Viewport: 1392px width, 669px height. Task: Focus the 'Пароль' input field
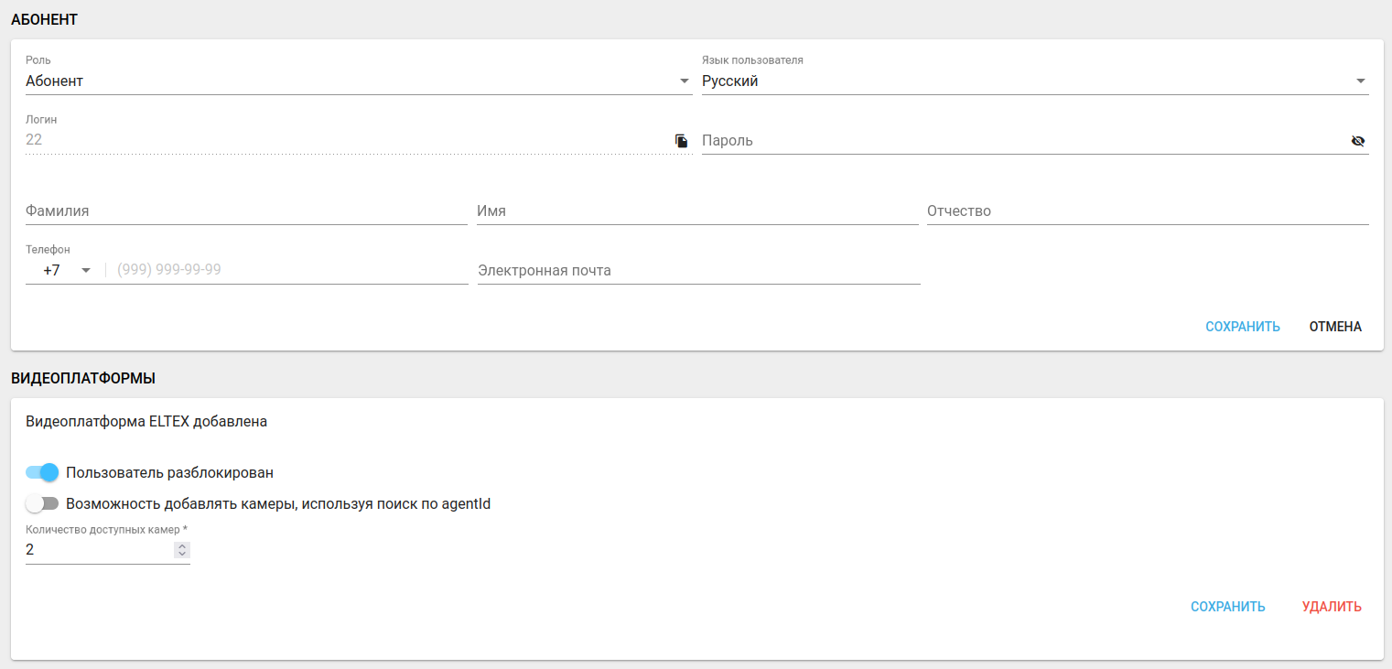click(x=1020, y=141)
